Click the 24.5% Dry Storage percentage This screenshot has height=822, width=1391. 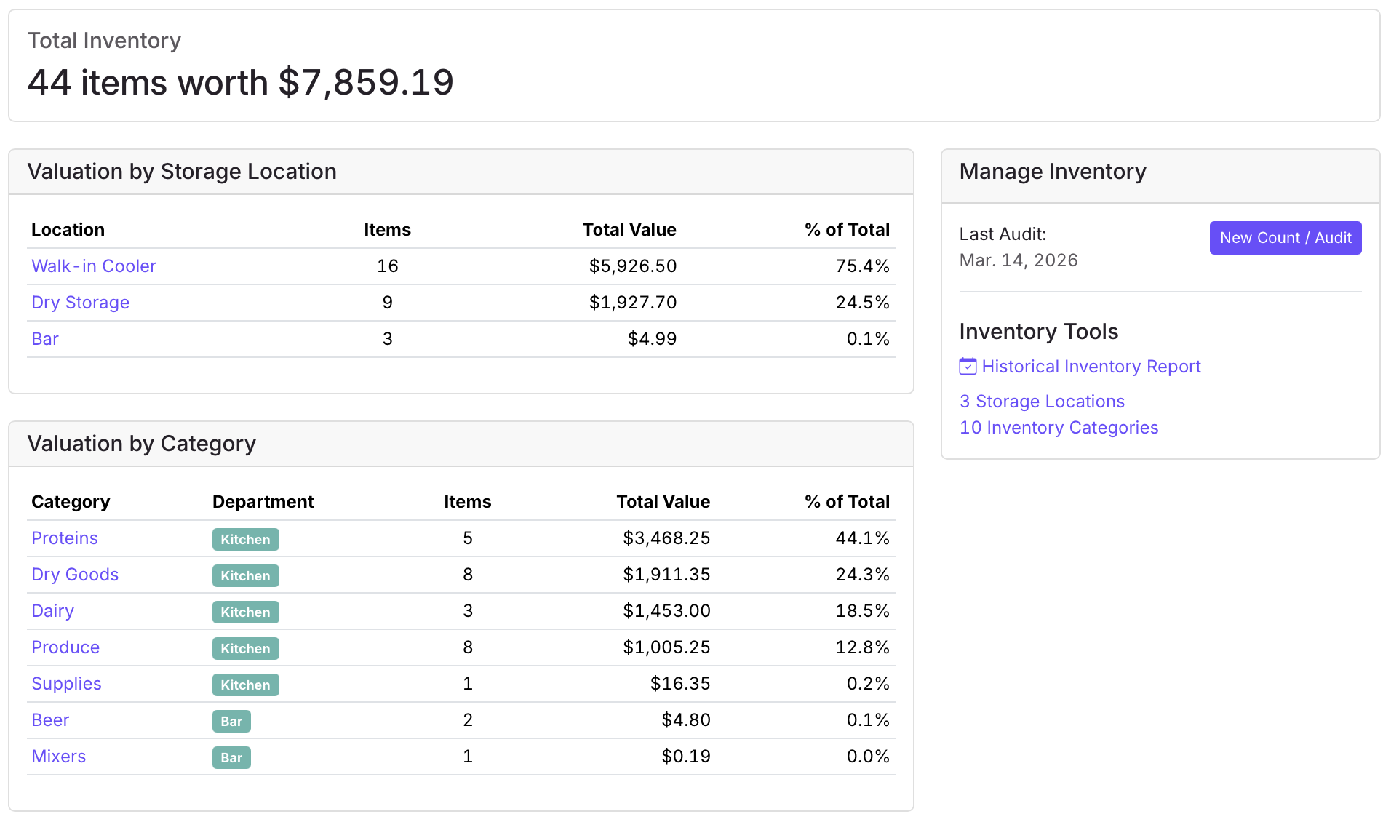point(863,303)
